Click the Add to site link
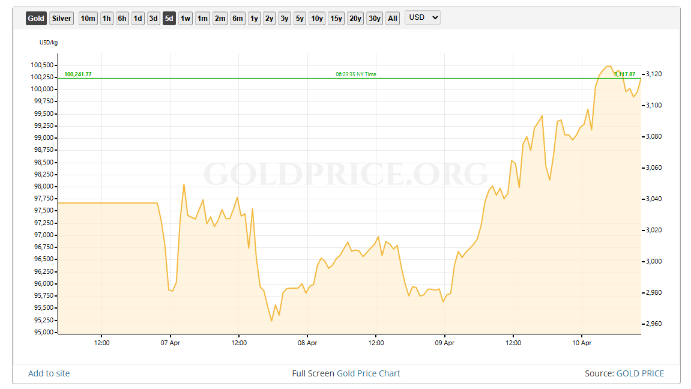The height and width of the screenshot is (389, 691). [x=48, y=373]
